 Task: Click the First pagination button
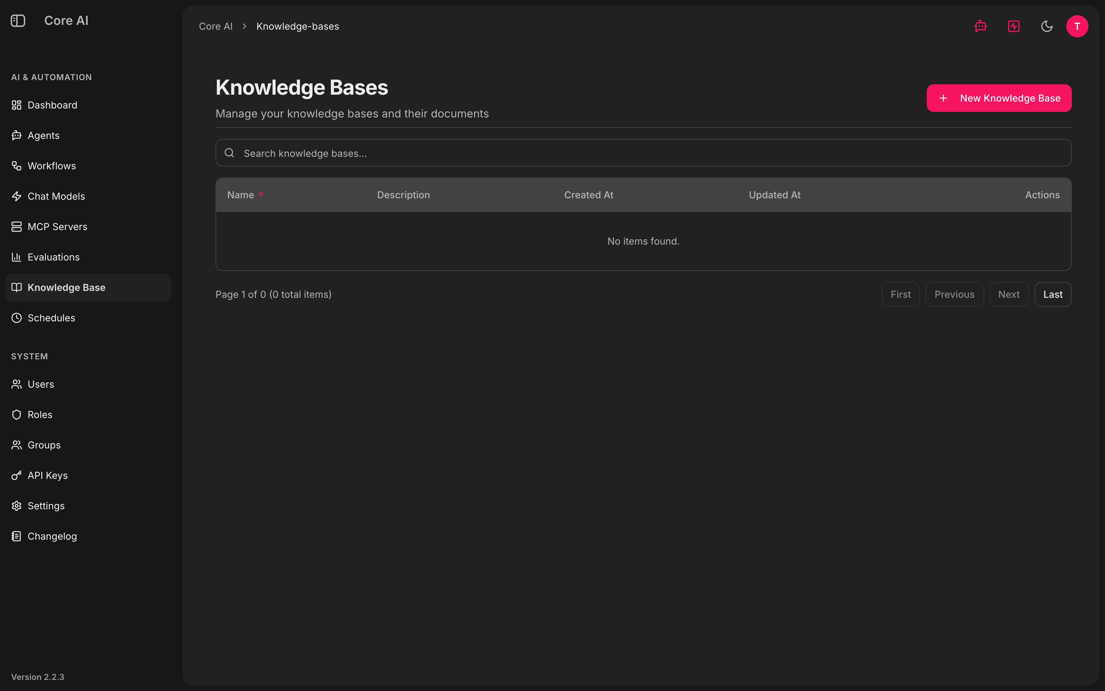tap(901, 294)
